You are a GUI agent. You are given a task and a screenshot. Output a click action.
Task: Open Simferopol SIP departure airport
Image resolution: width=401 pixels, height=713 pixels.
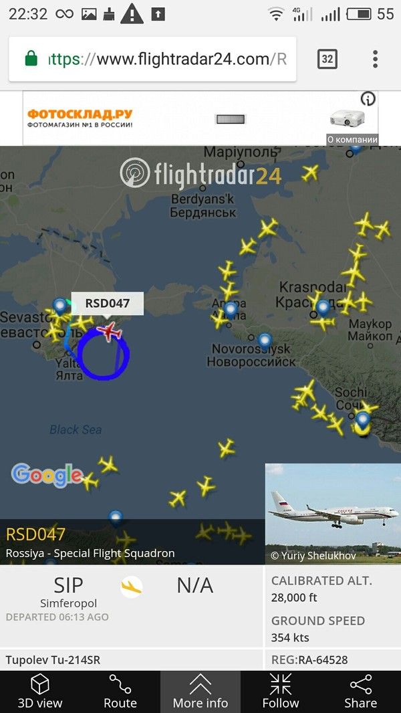pos(69,593)
